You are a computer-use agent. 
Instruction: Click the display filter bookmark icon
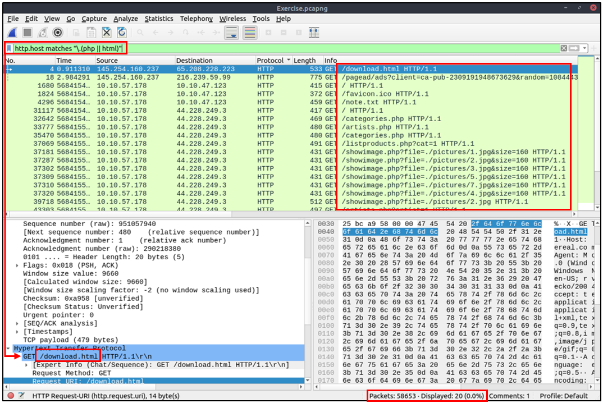10,48
